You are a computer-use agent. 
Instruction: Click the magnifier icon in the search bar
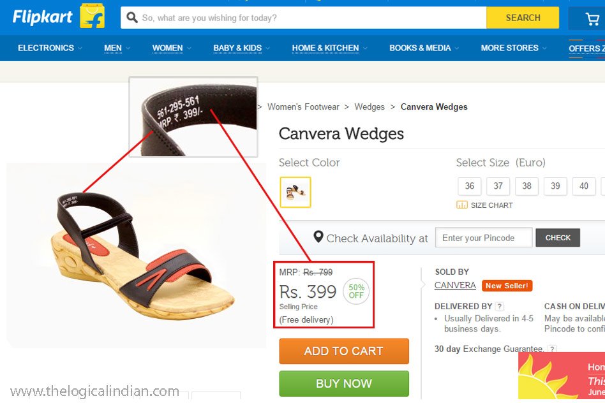click(132, 18)
